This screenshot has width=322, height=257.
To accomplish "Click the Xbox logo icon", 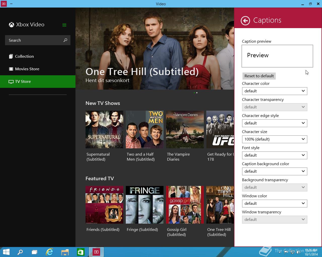I will 12,25.
